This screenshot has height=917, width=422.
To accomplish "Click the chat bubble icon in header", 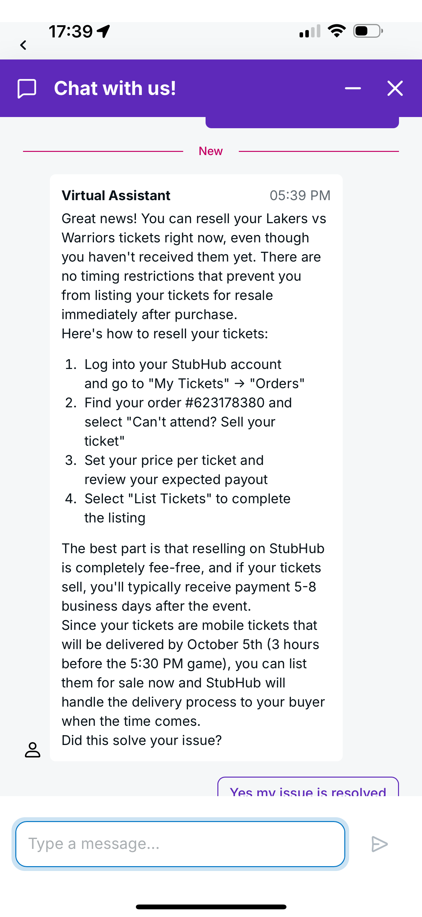I will pyautogui.click(x=27, y=88).
